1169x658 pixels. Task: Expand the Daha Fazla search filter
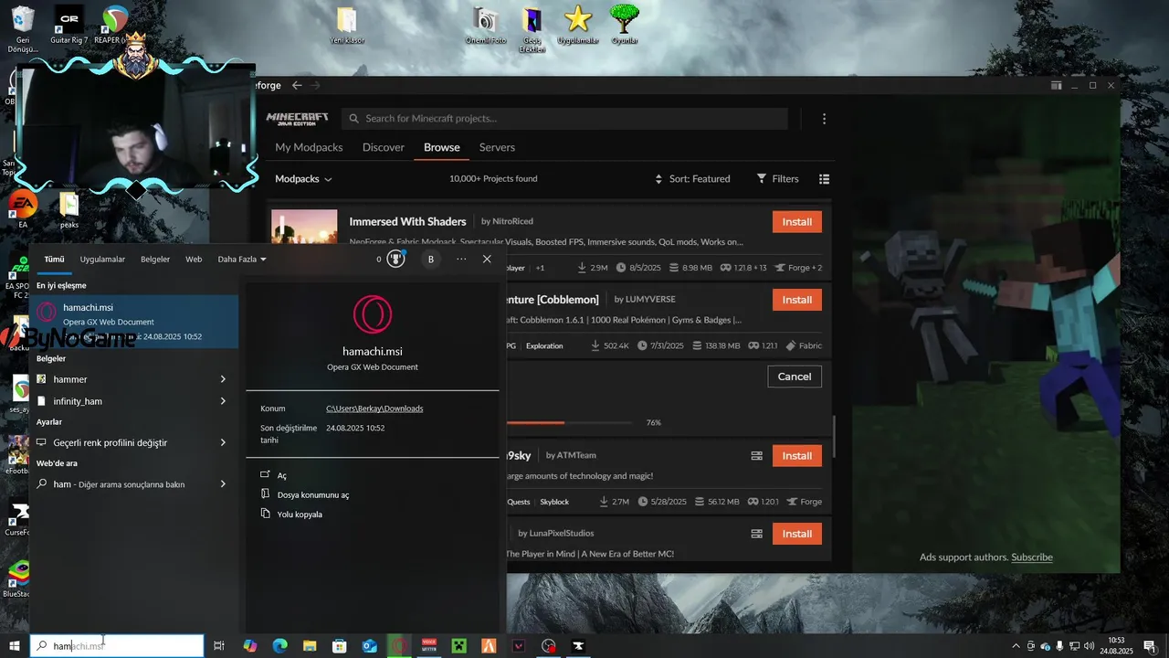[242, 260]
